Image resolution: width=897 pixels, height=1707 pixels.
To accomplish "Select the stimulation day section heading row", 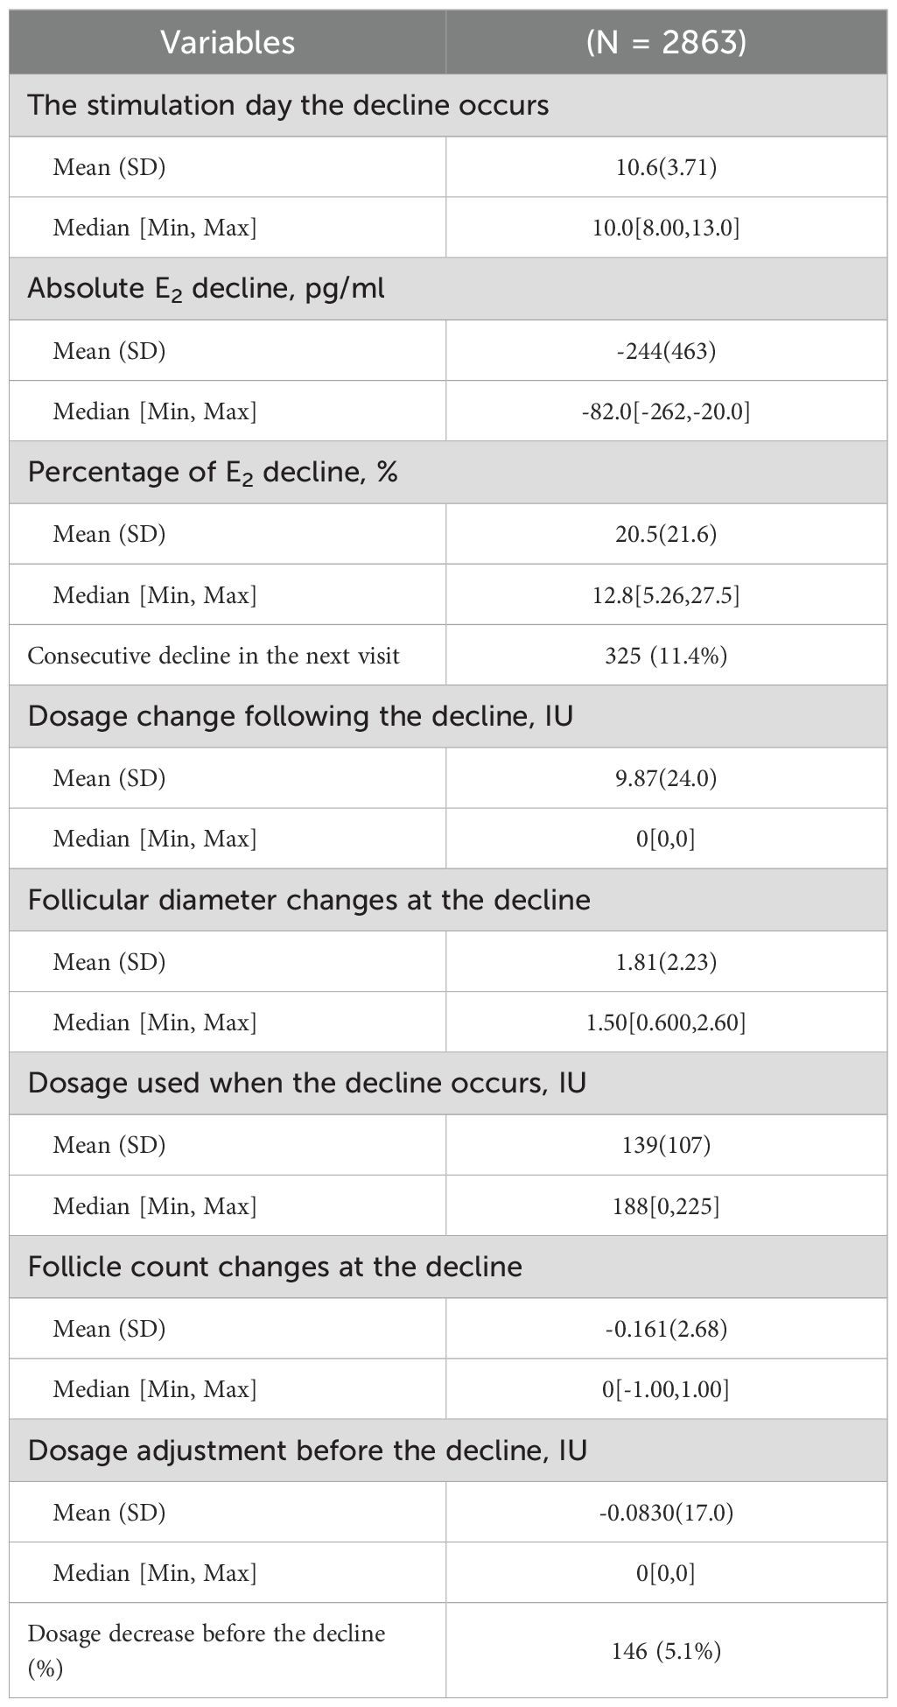I will (x=288, y=105).
